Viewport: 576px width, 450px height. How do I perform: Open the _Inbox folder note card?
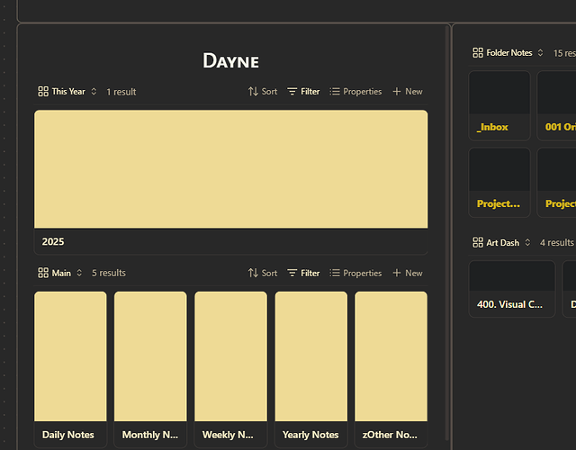click(499, 106)
